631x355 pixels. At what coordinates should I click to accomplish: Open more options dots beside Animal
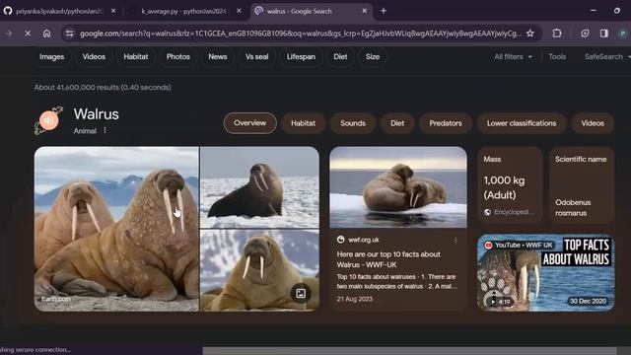click(x=105, y=130)
